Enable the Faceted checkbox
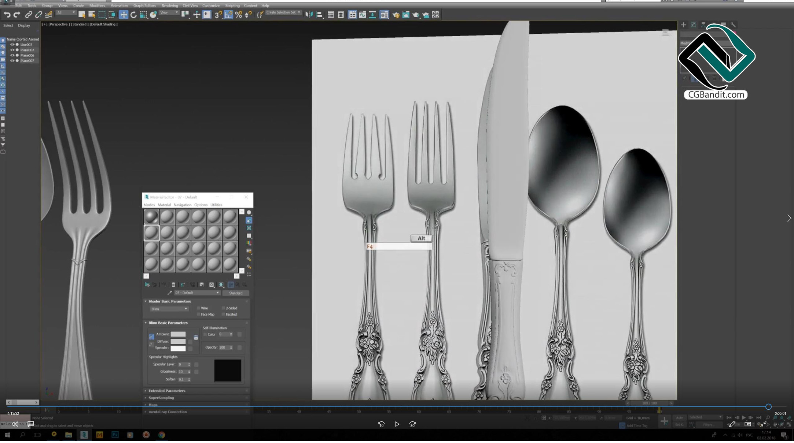The image size is (794, 443). (x=223, y=314)
